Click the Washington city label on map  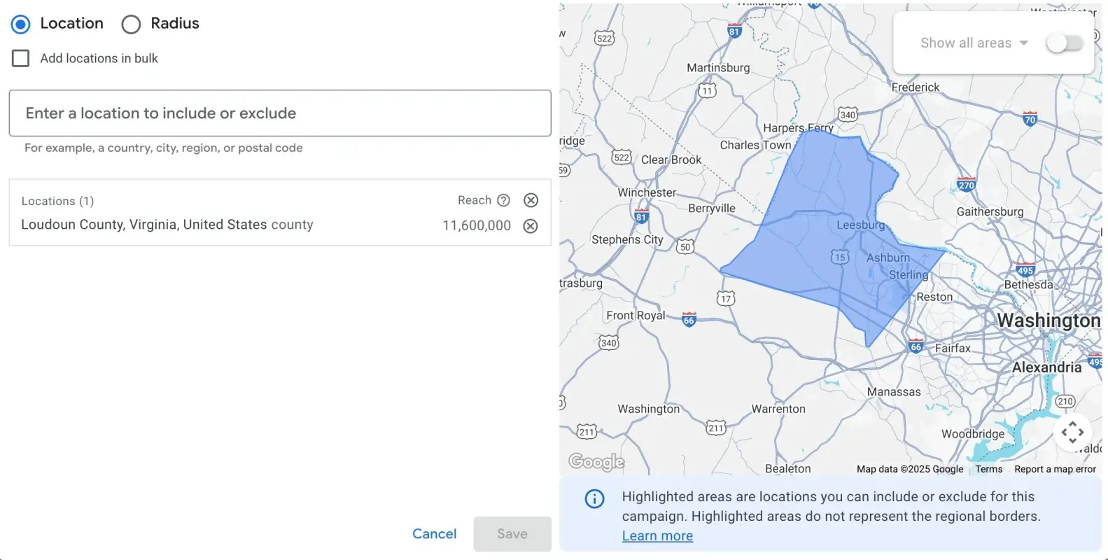click(1048, 320)
